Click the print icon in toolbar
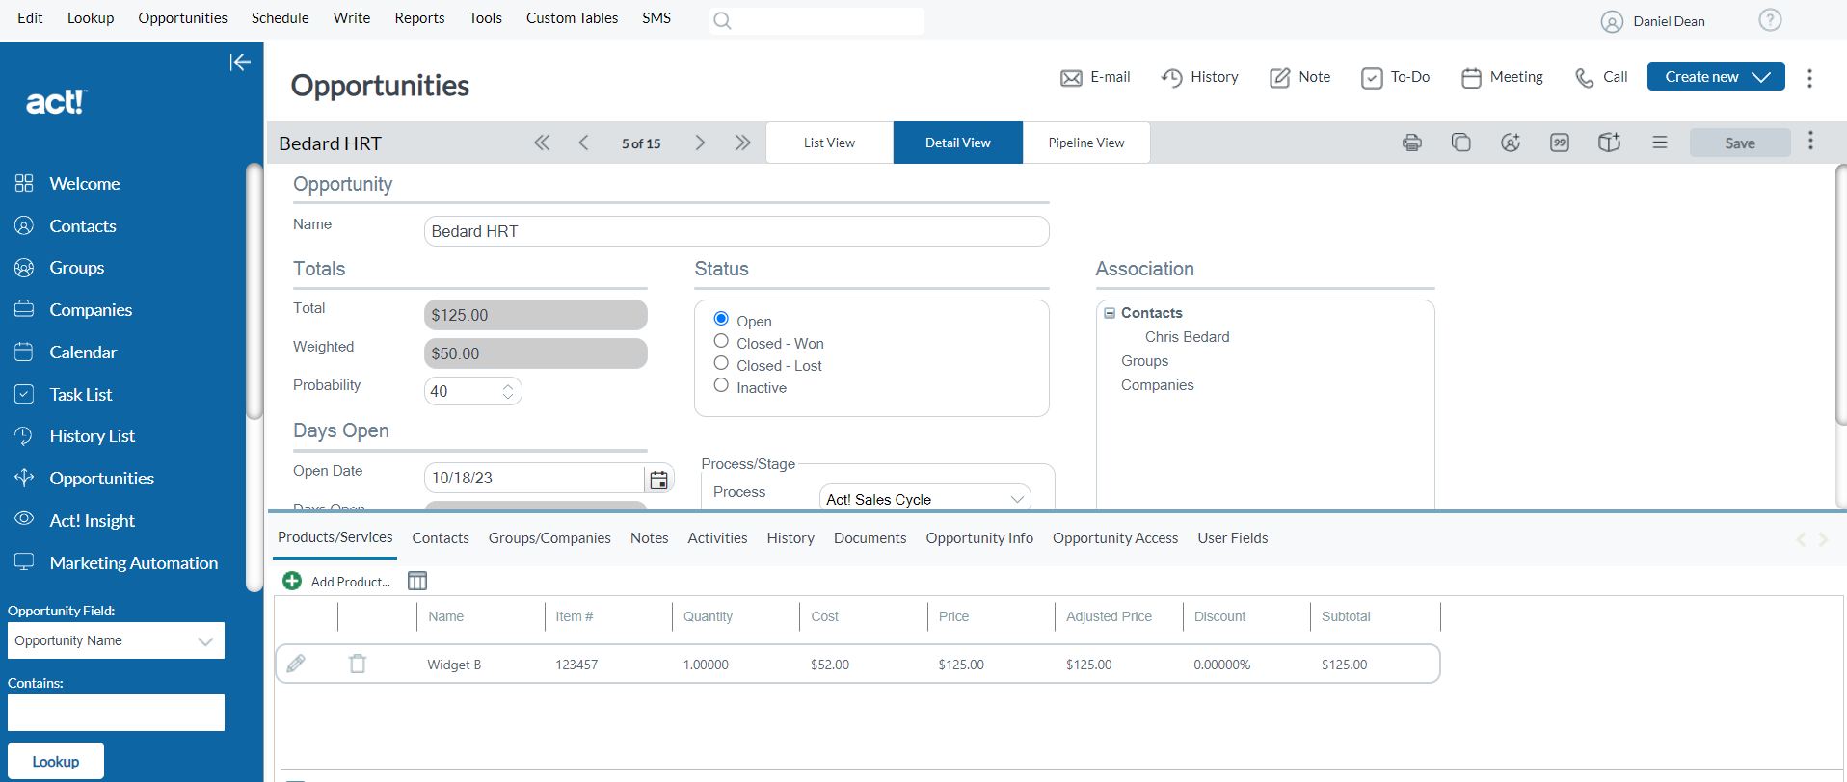Image resolution: width=1847 pixels, height=782 pixels. [1412, 143]
